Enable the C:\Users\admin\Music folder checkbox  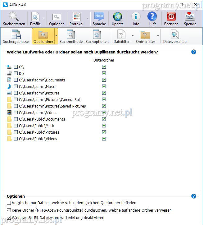[16, 86]
